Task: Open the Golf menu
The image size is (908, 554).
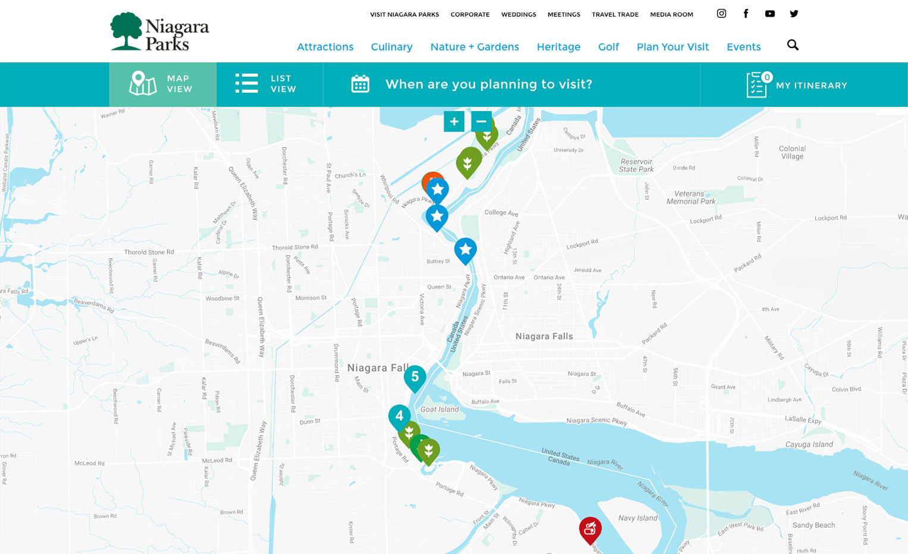Action: coord(609,47)
